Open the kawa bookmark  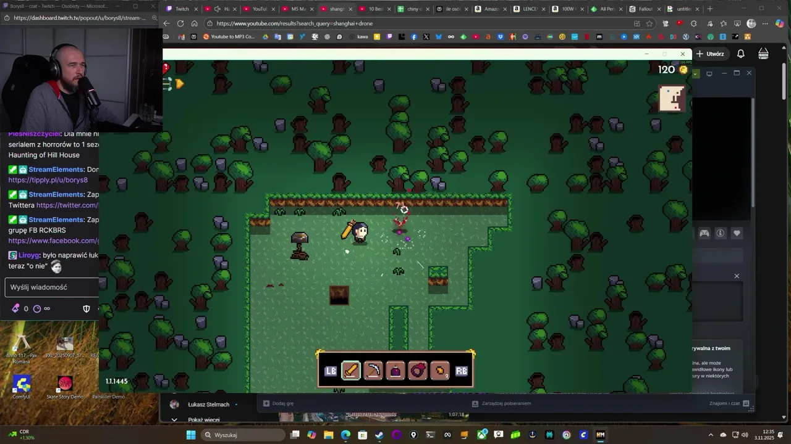point(359,37)
